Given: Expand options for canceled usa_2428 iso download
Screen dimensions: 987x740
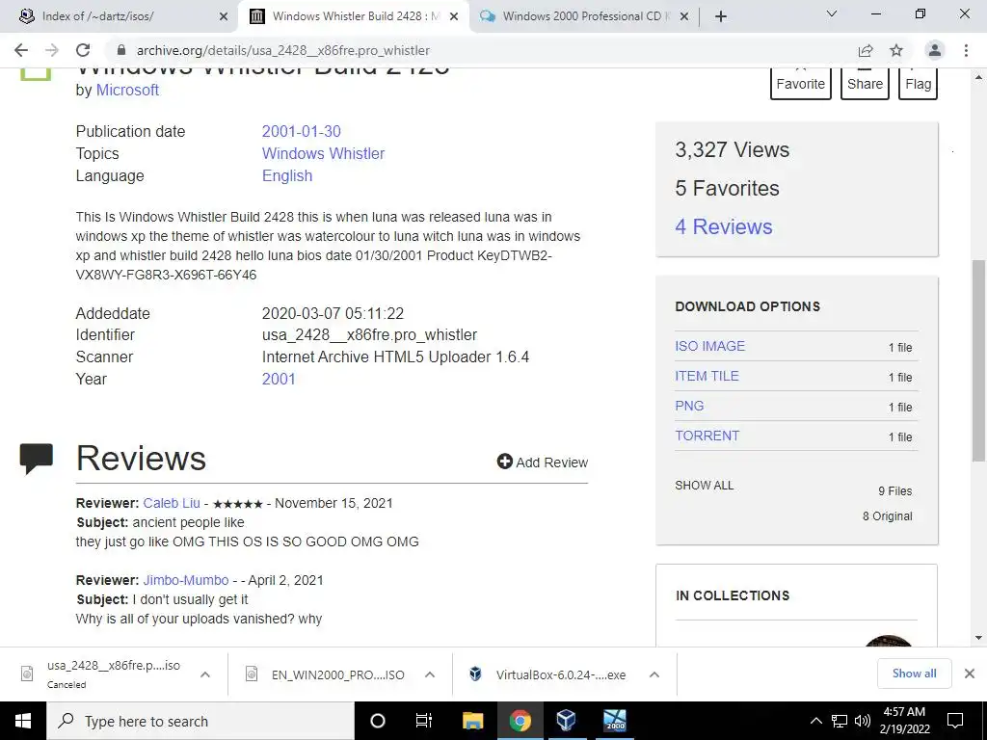Looking at the screenshot, I should (204, 674).
